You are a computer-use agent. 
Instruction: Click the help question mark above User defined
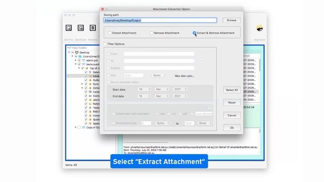click(209, 108)
